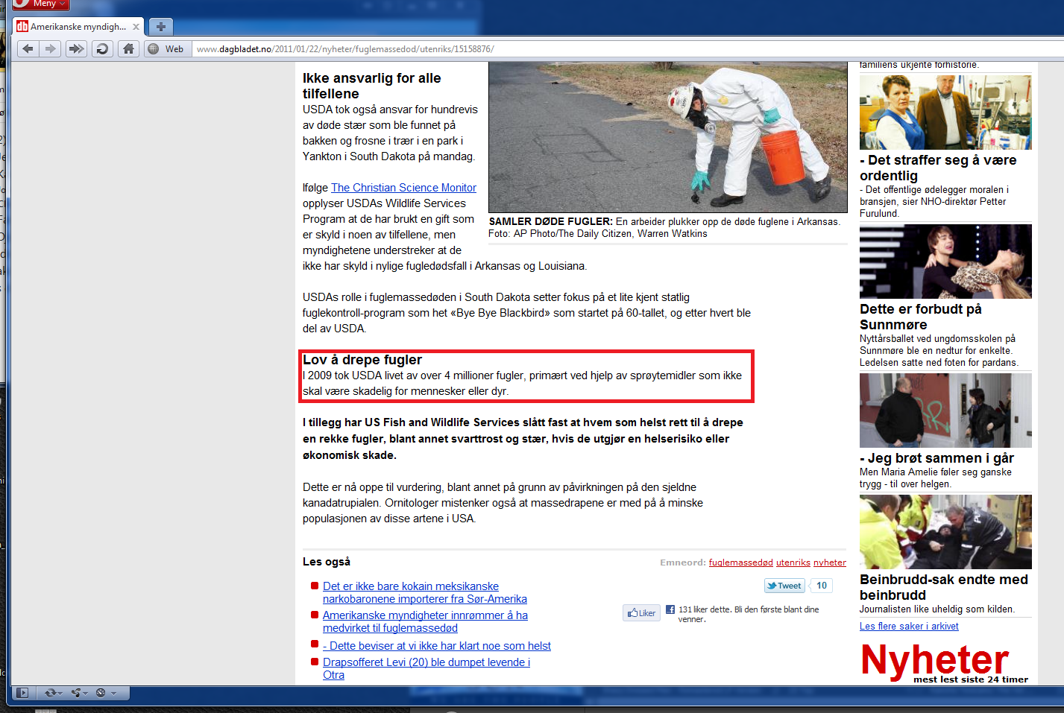Go to the home page
The height and width of the screenshot is (713, 1064).
[128, 49]
